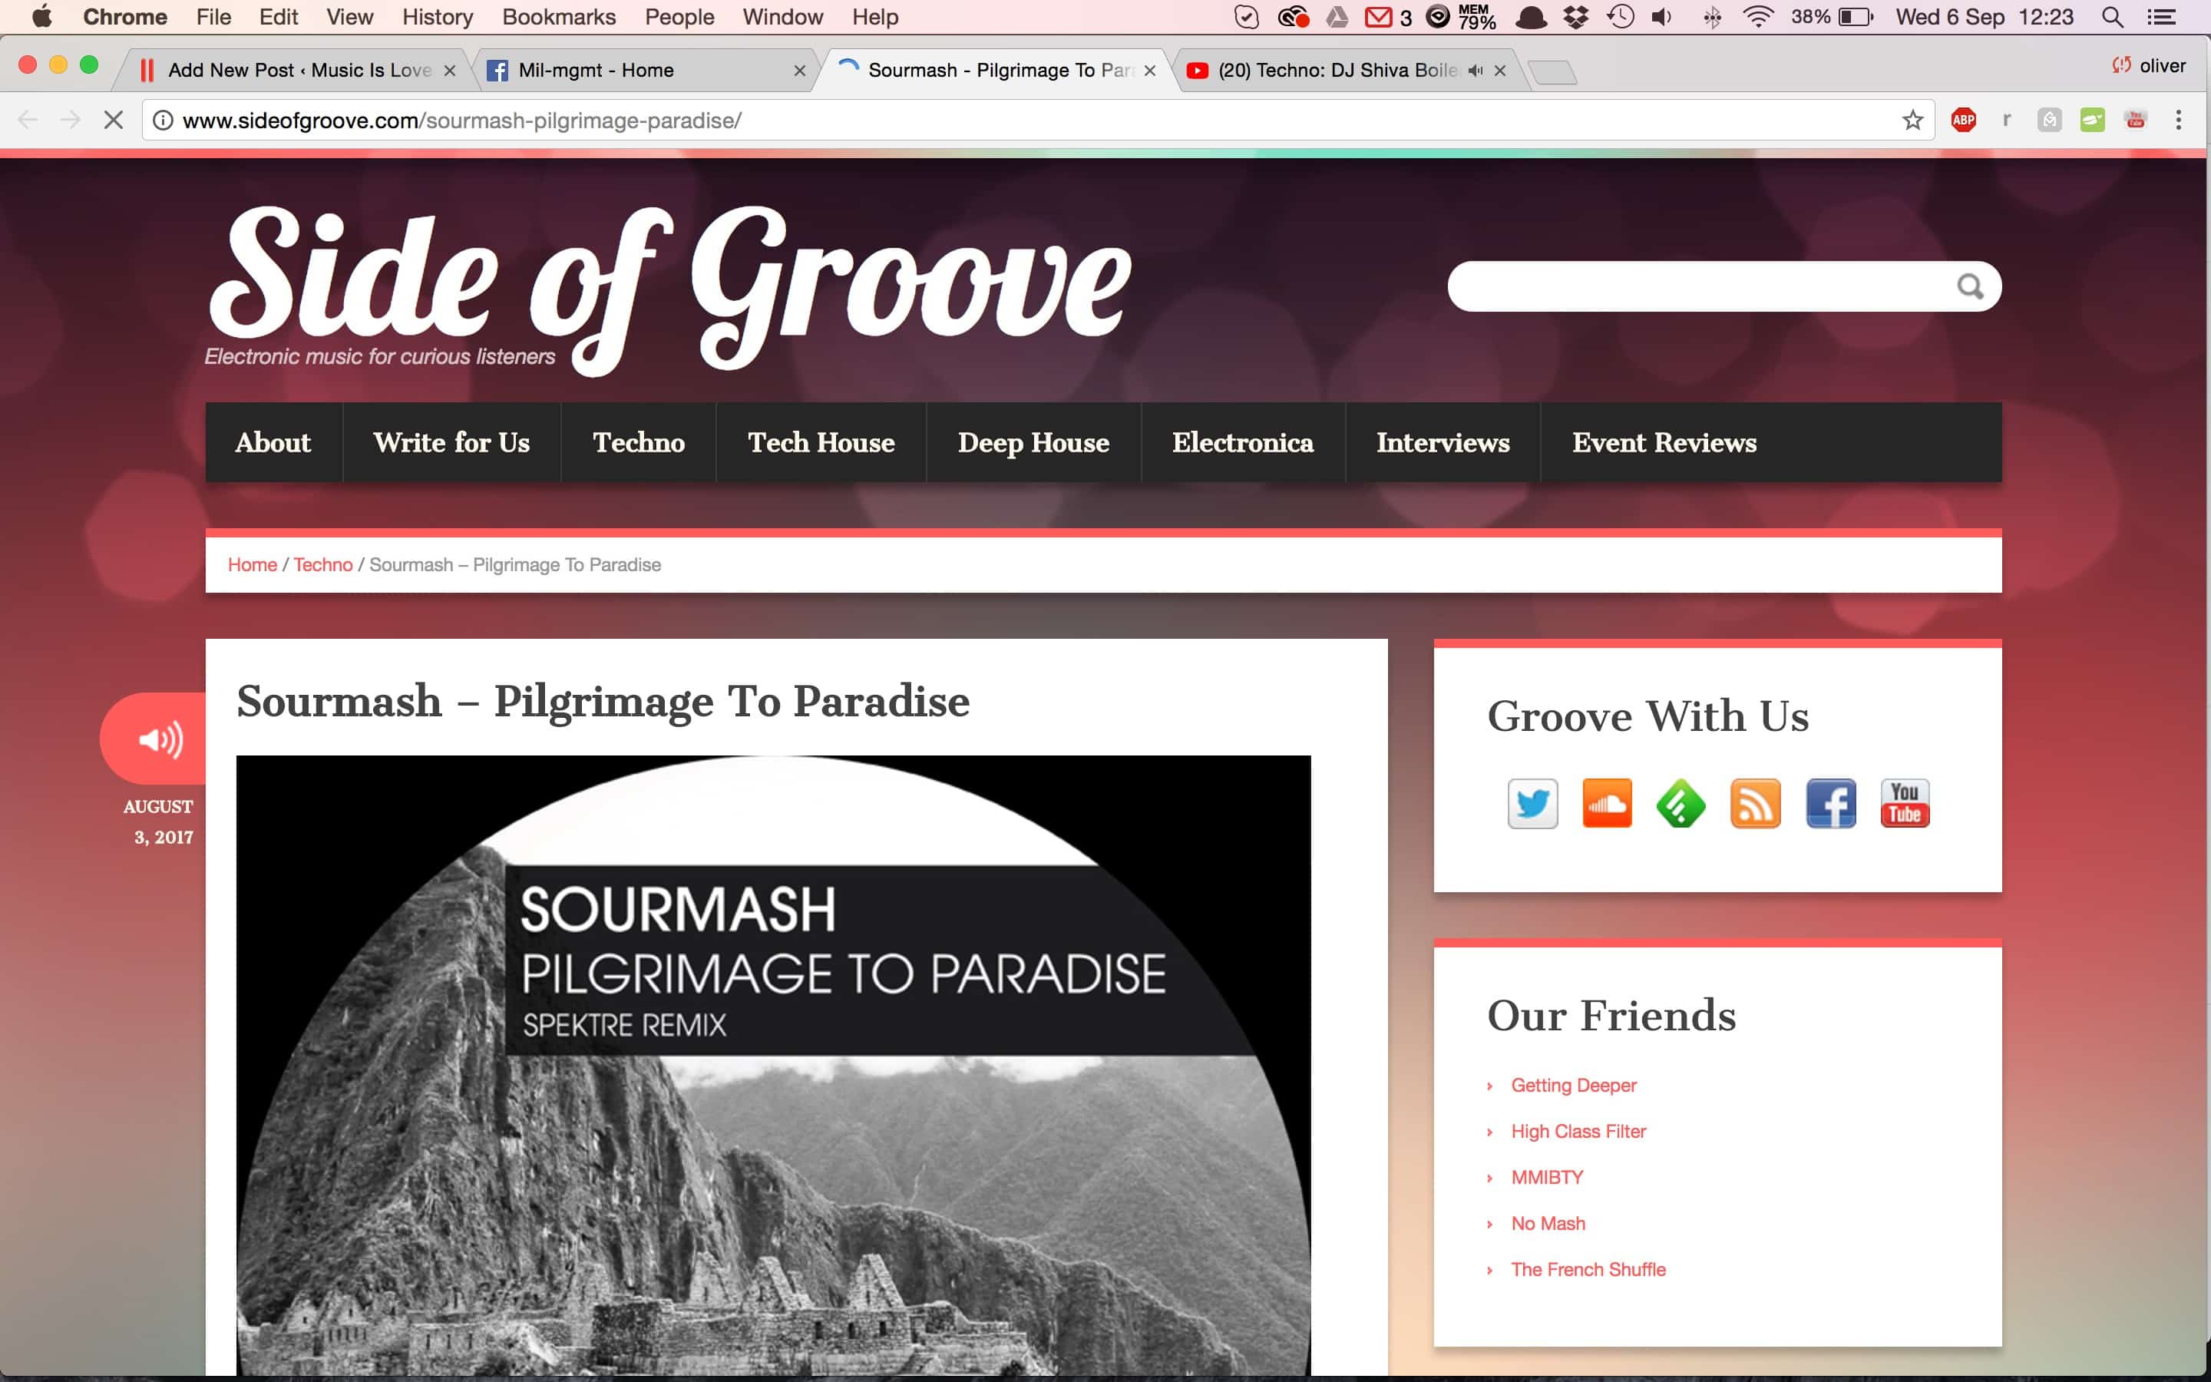
Task: Open the Twitter icon under Groove With Us
Action: (1532, 803)
